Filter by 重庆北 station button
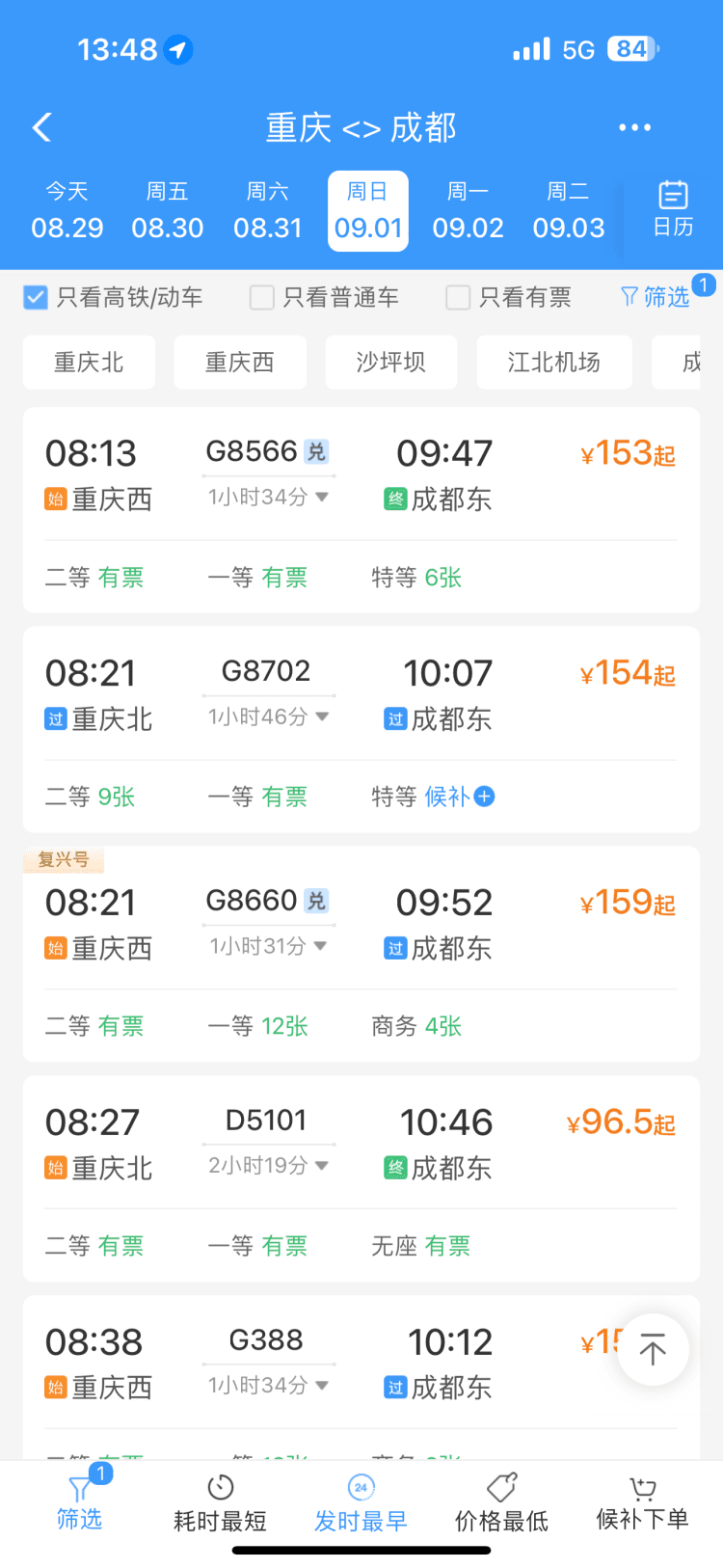 (89, 363)
